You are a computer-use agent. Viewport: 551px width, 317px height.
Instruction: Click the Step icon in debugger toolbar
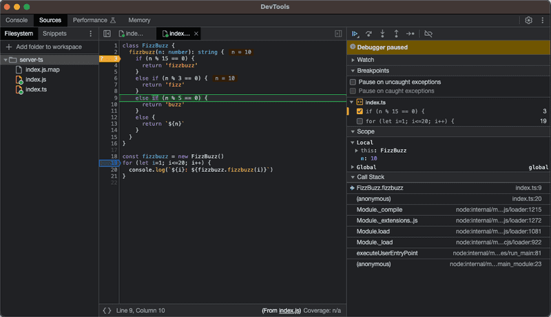tap(410, 34)
